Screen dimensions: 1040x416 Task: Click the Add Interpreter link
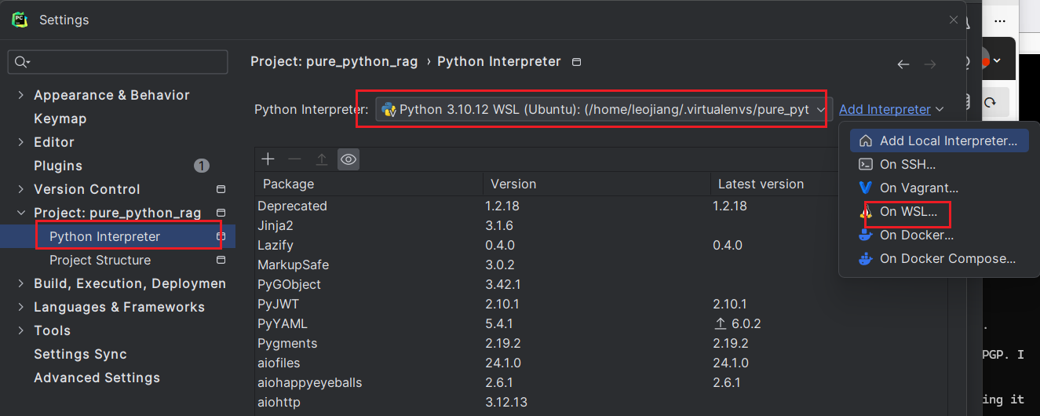885,110
